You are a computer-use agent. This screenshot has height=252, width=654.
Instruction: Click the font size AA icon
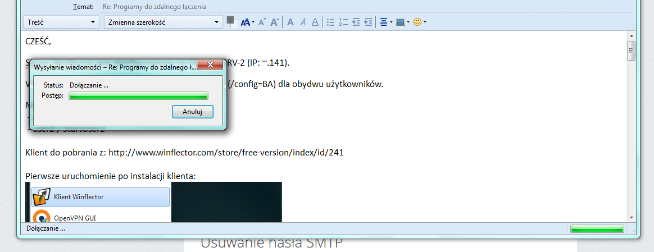[x=245, y=22]
